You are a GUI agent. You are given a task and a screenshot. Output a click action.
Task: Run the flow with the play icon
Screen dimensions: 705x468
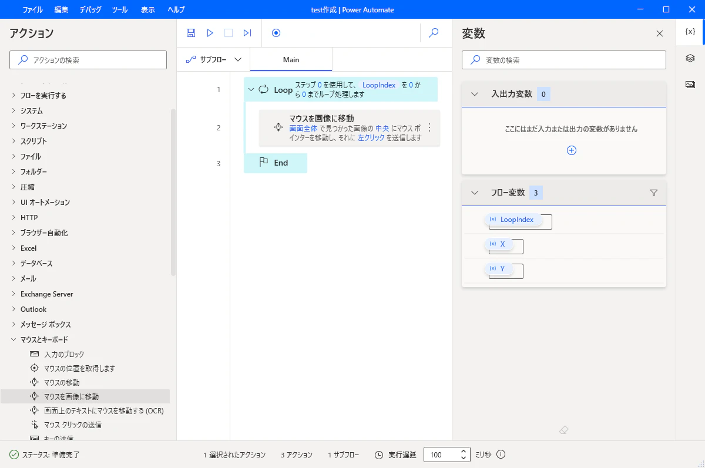pos(210,33)
